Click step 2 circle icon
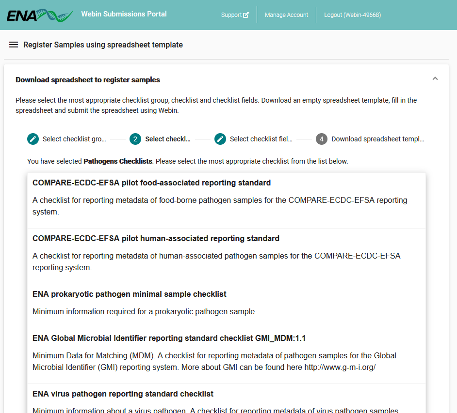The image size is (457, 413). (135, 139)
